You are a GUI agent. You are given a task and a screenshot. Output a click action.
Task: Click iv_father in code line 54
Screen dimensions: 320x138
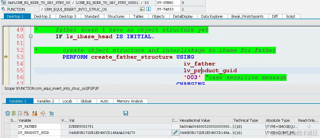click(x=199, y=64)
